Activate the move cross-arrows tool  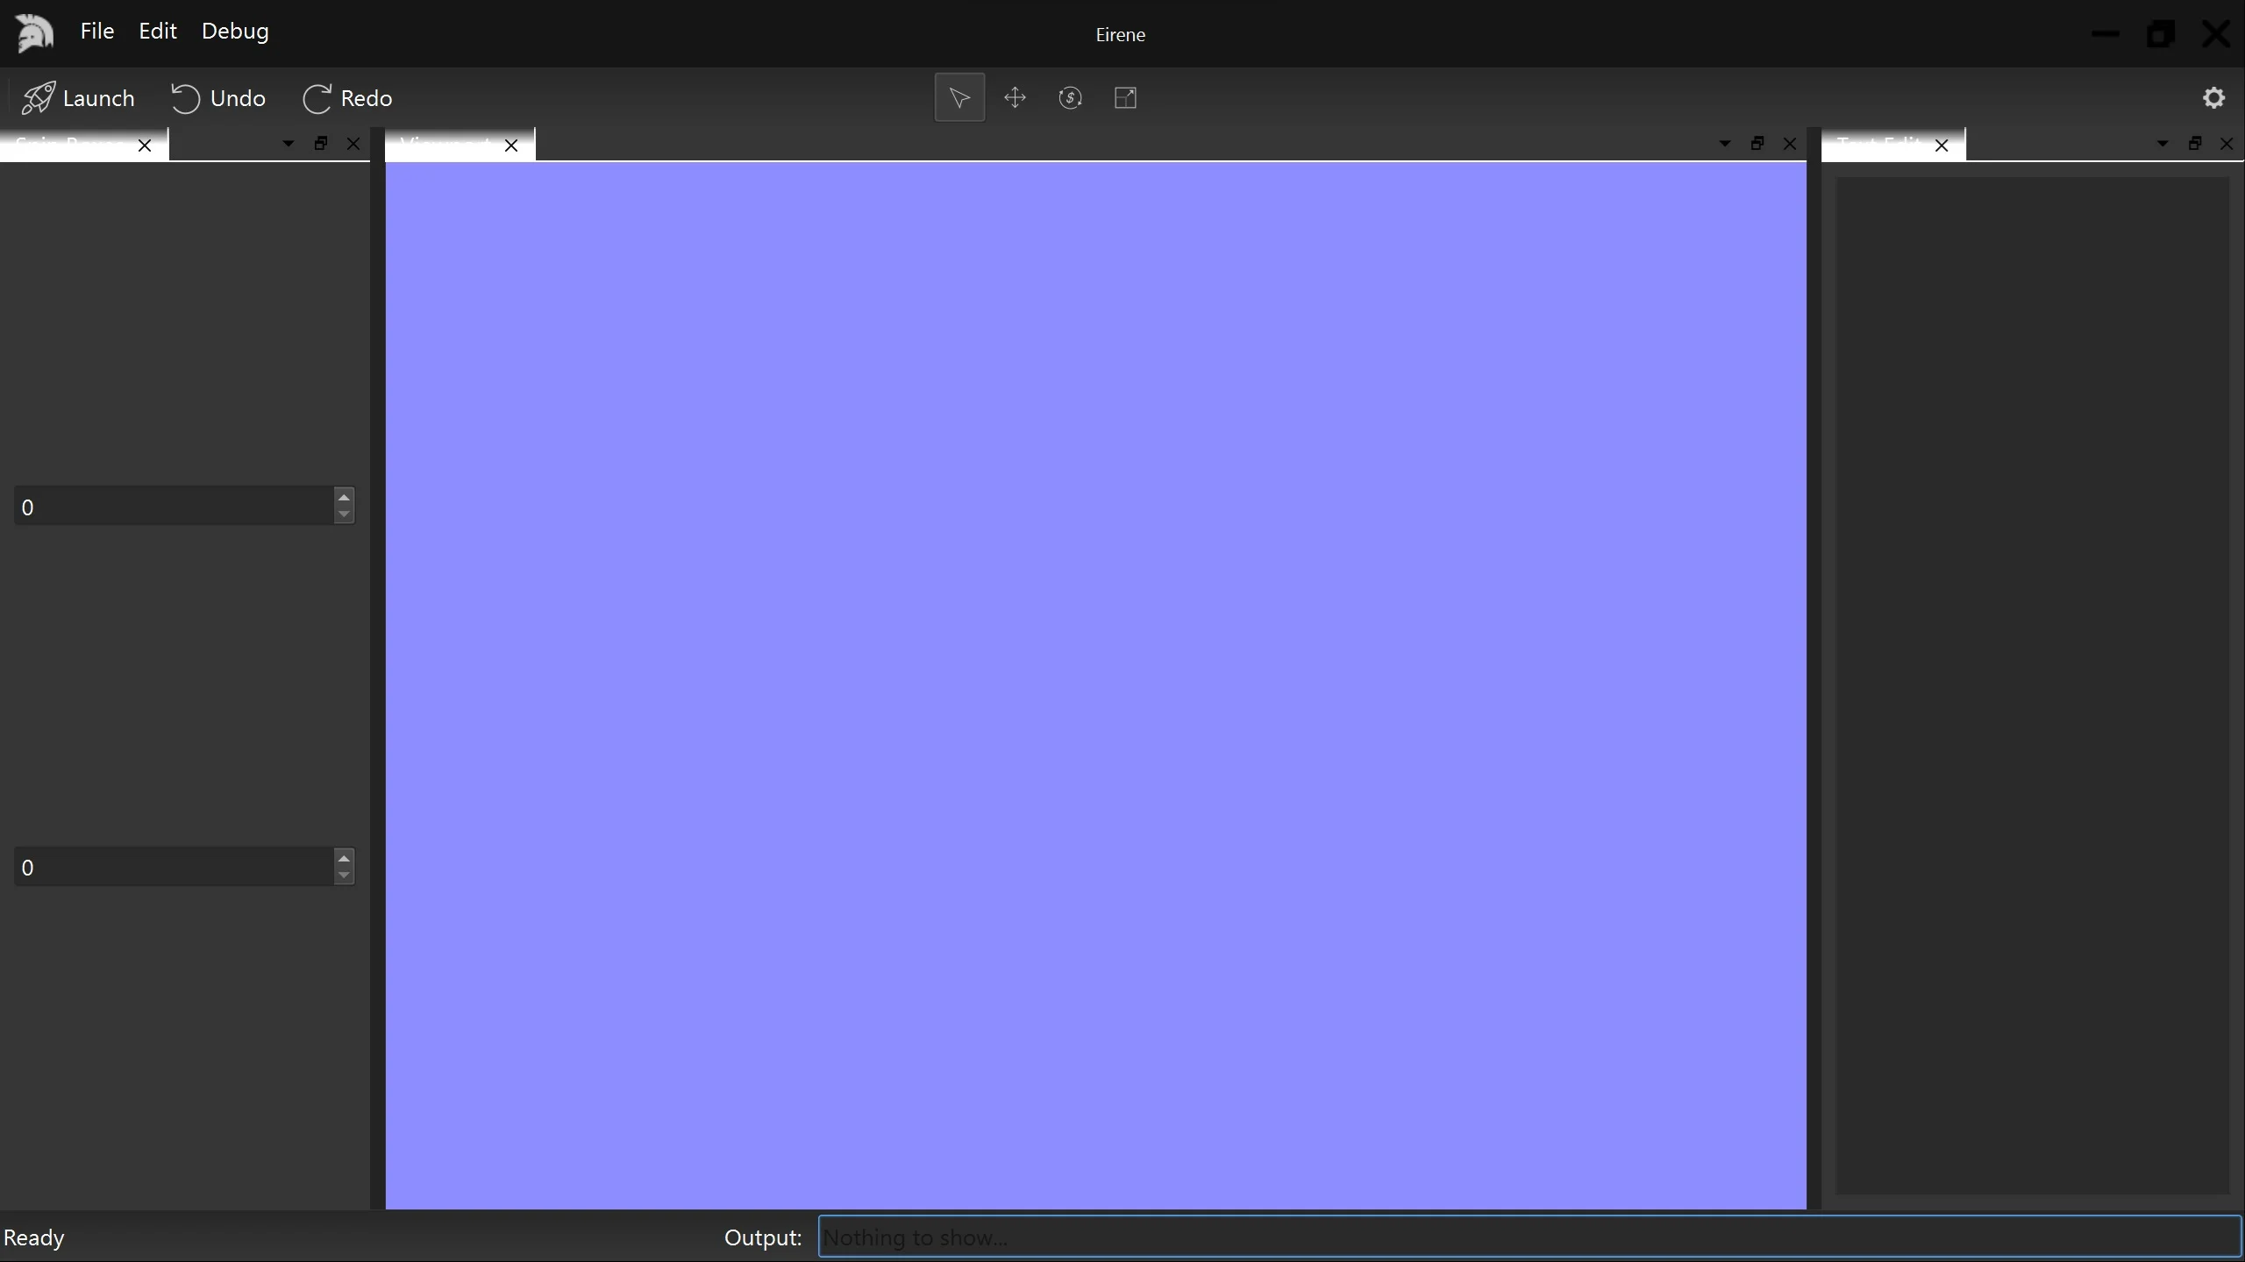point(1015,97)
